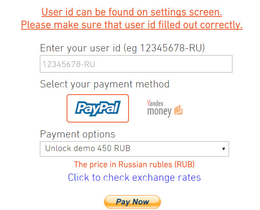Select the PayPal payment method
This screenshot has height=210, width=260.
point(98,108)
